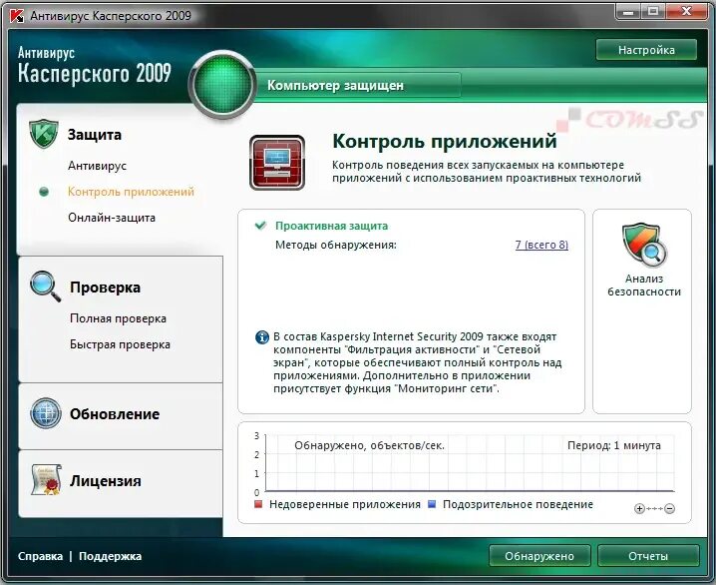
Task: Click the Компьютер защищен status bar
Action: pos(358,86)
